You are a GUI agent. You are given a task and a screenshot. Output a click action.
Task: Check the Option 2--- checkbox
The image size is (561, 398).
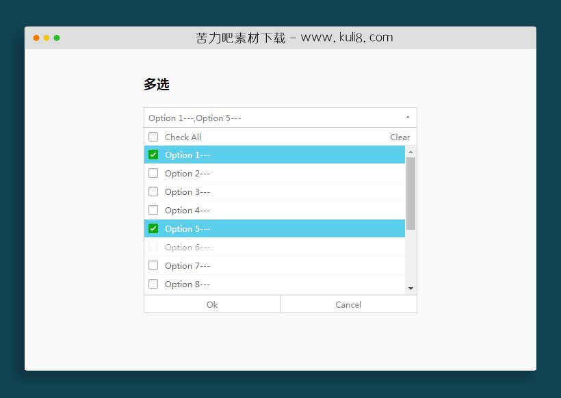pyautogui.click(x=153, y=173)
